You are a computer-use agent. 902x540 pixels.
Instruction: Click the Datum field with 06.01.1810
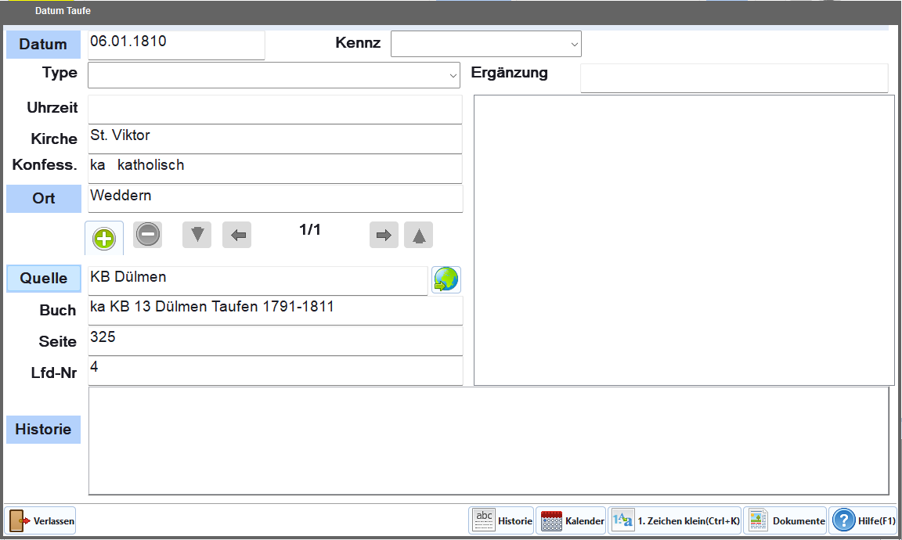[176, 45]
